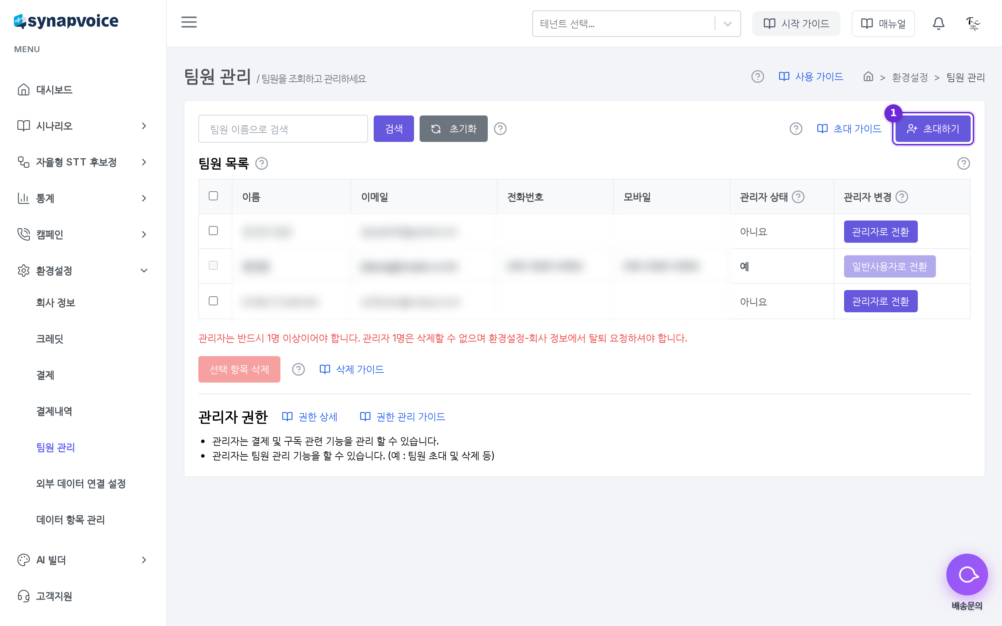
Task: Click the 초기화 reset button
Action: pos(453,129)
